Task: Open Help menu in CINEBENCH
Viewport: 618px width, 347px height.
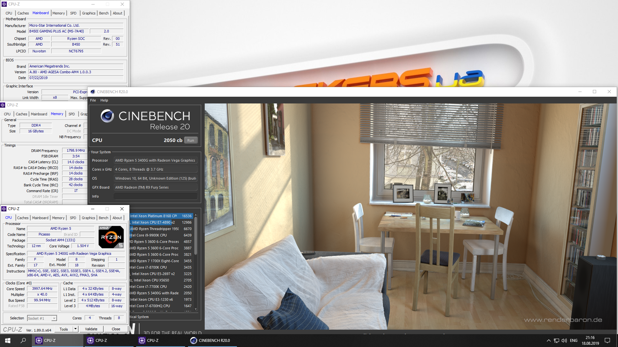Action: tap(104, 100)
